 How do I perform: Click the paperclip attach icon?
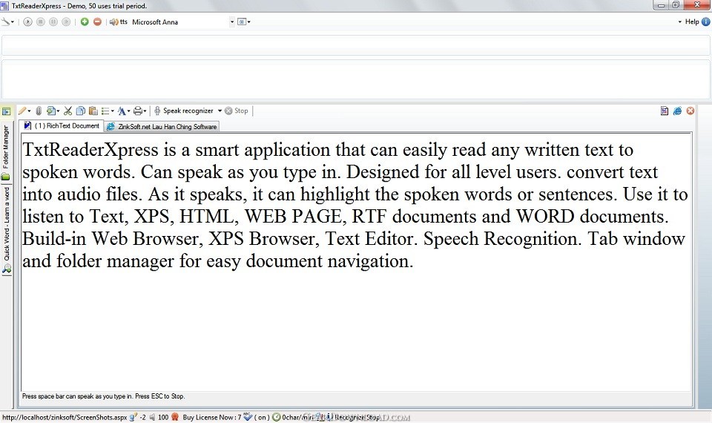(x=39, y=111)
